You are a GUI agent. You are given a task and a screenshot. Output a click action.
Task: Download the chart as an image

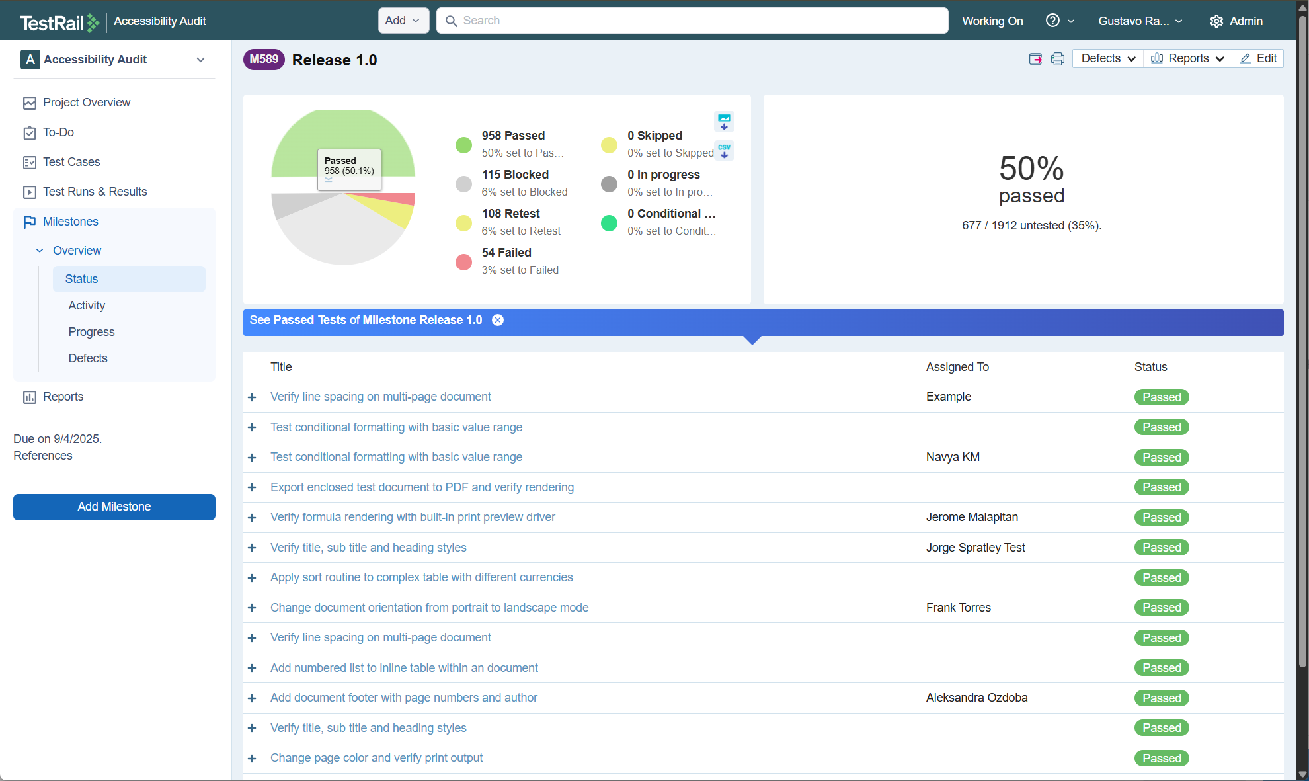click(x=724, y=122)
